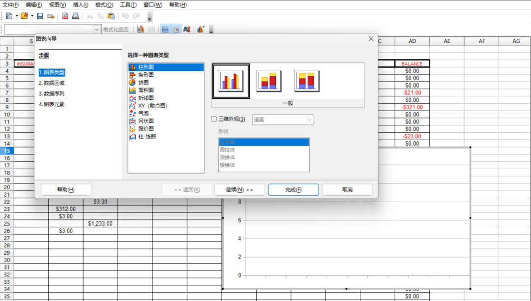The width and height of the screenshot is (531, 301).
Task: Select the stacked column chart subtype thumbnail
Action: point(268,81)
